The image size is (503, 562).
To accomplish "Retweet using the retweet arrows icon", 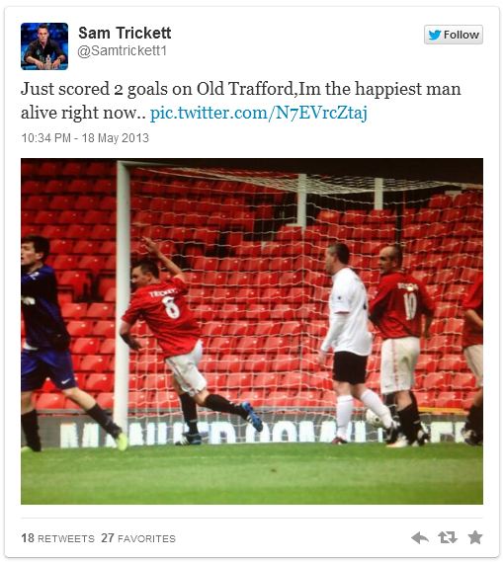I will pyautogui.click(x=448, y=537).
